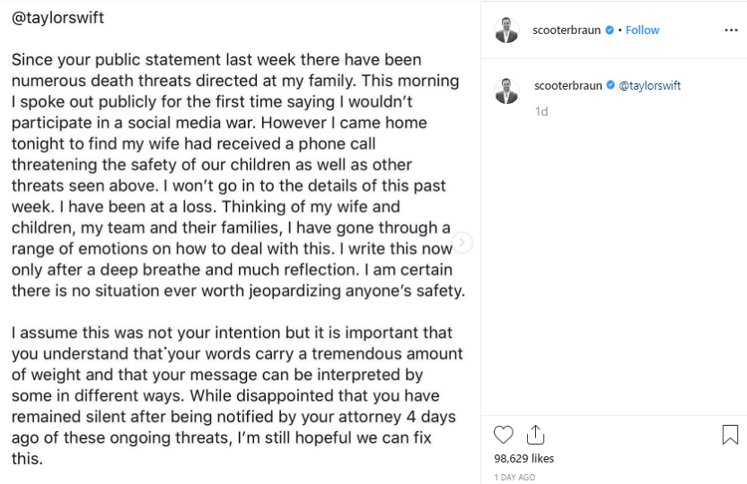The width and height of the screenshot is (747, 484).
Task: Visit the @taylorswift mention in the caption
Action: (x=650, y=85)
